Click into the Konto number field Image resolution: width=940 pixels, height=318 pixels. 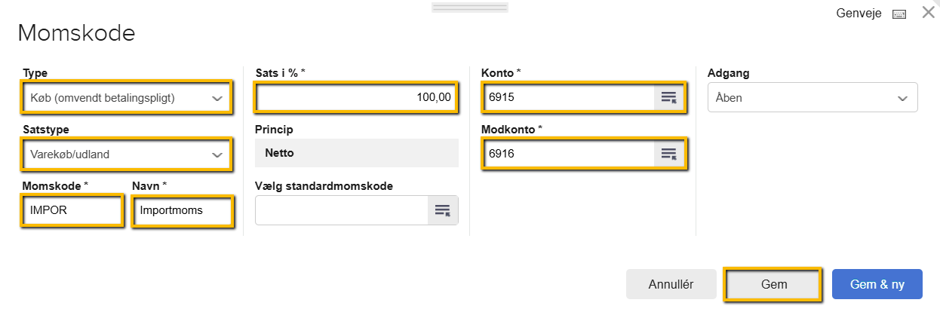tap(569, 97)
